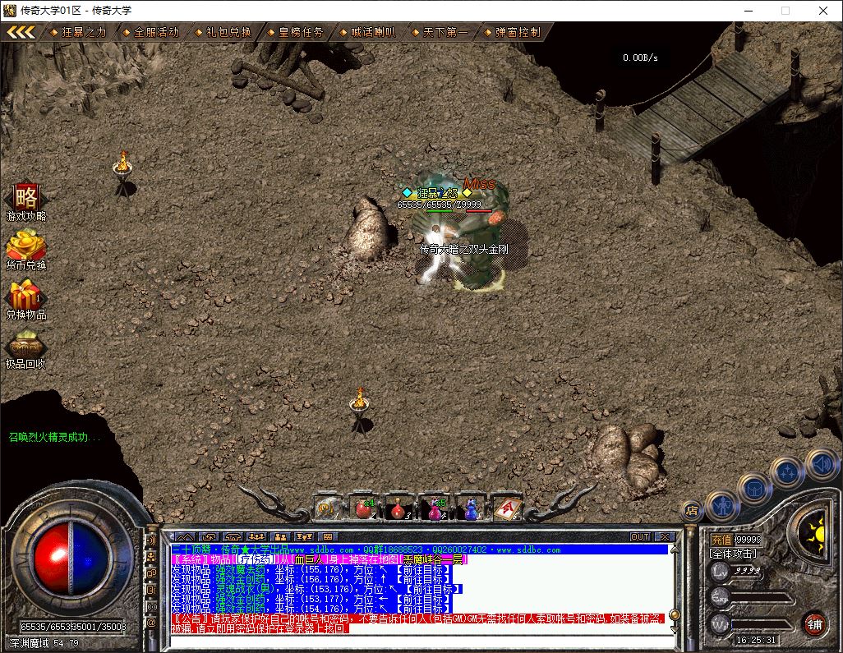Click the 深渊魔域 54:79 map location text
843x653 pixels.
[44, 643]
